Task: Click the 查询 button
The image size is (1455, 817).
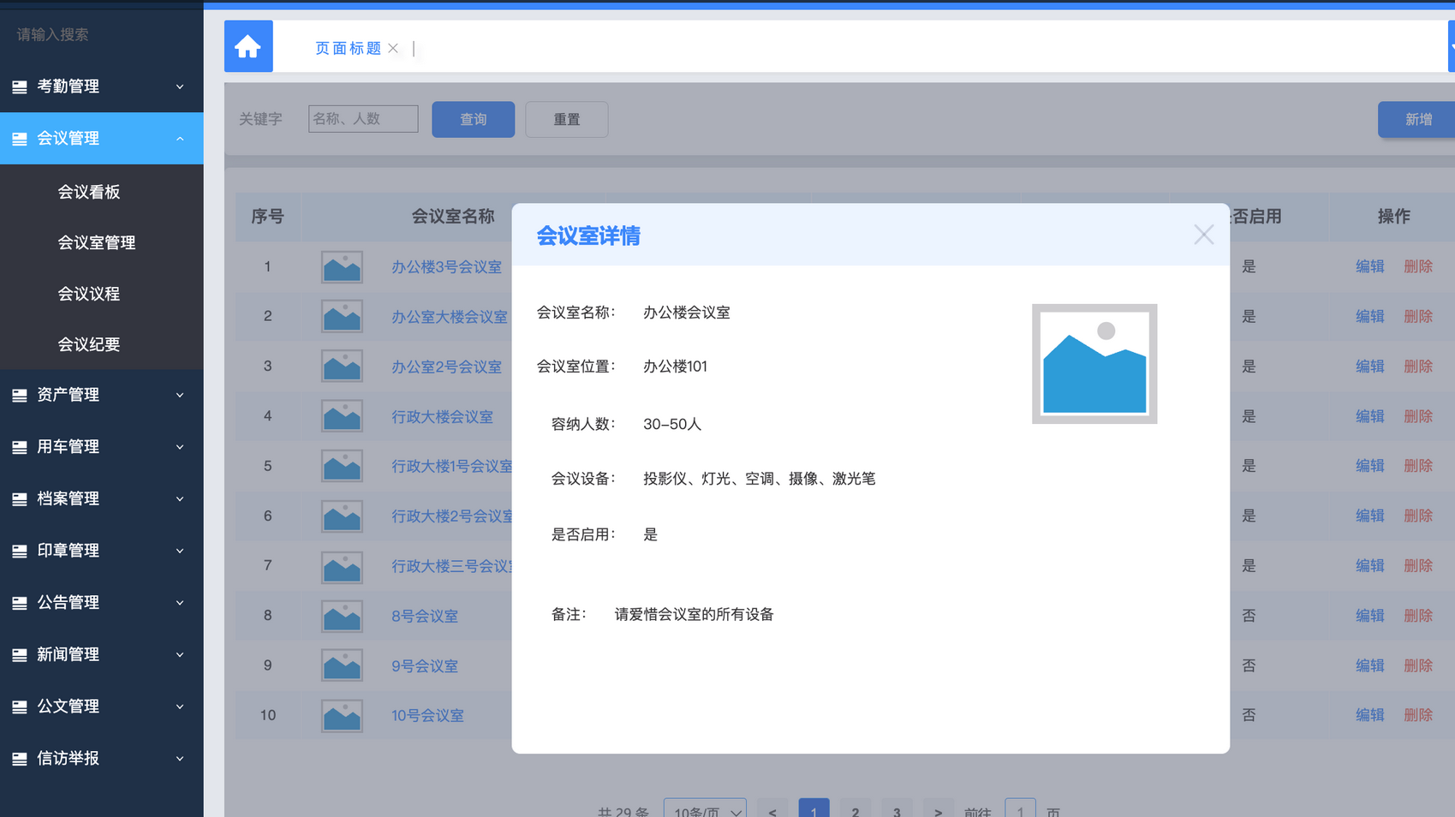Action: coord(474,119)
